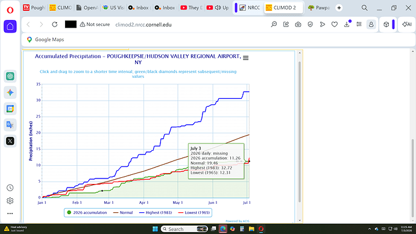This screenshot has width=416, height=234.
Task: Click the black missing-value diamond near Mar 1
Action: (x=102, y=191)
